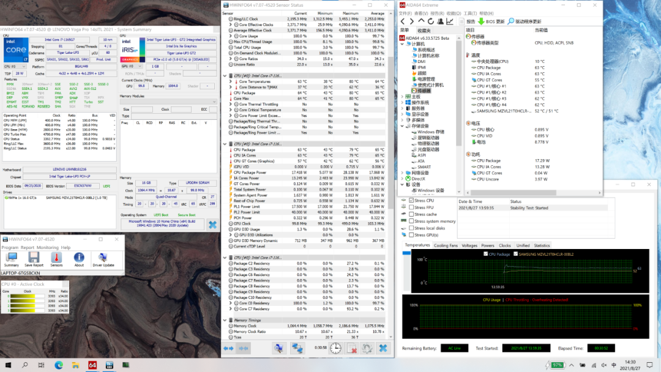The image size is (661, 372).
Task: Expand the DirectX tree node
Action: [x=403, y=178]
